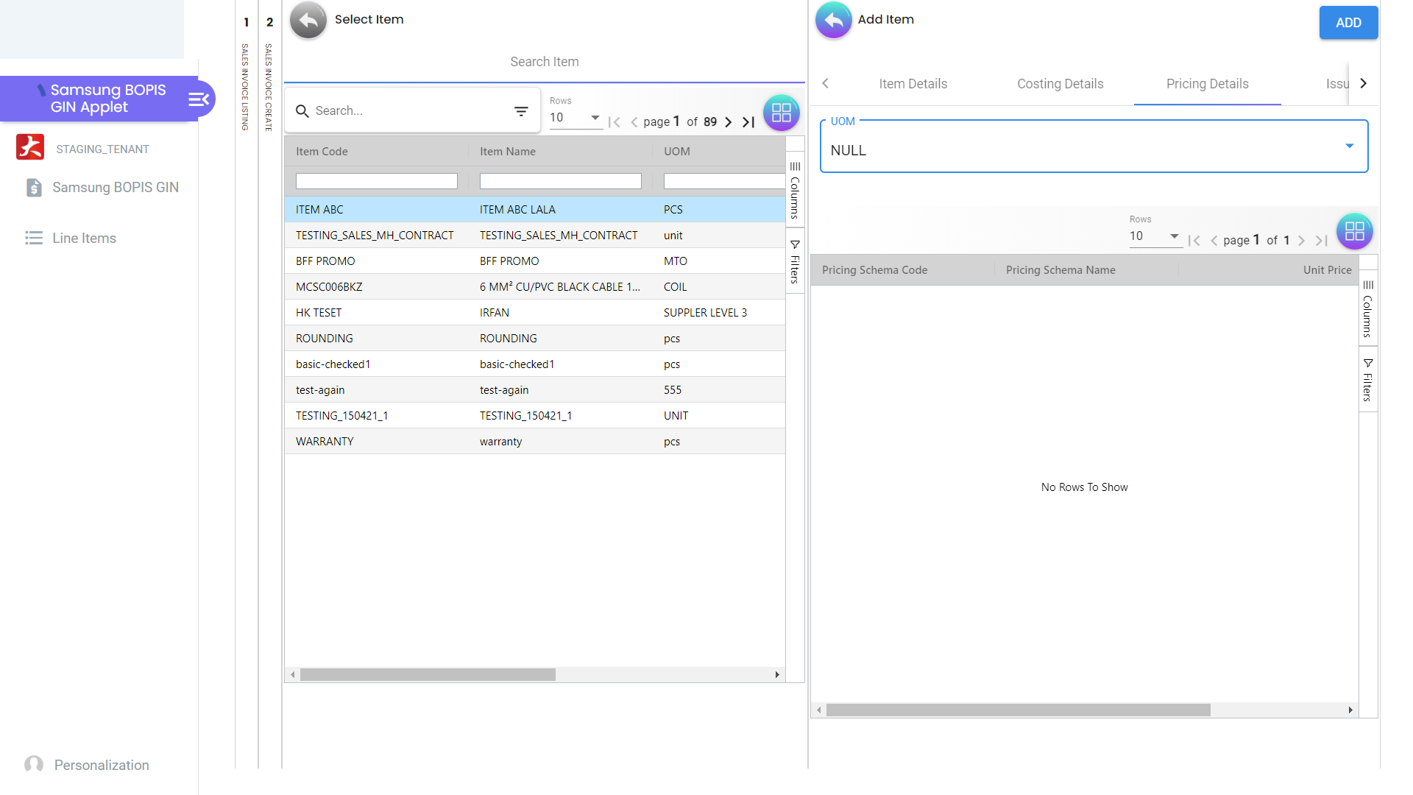Click the Select Item back arrow icon
1413x795 pixels.
pyautogui.click(x=308, y=20)
